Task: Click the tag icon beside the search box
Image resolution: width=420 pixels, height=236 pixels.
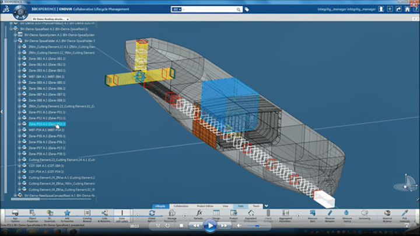Action: click(x=247, y=9)
